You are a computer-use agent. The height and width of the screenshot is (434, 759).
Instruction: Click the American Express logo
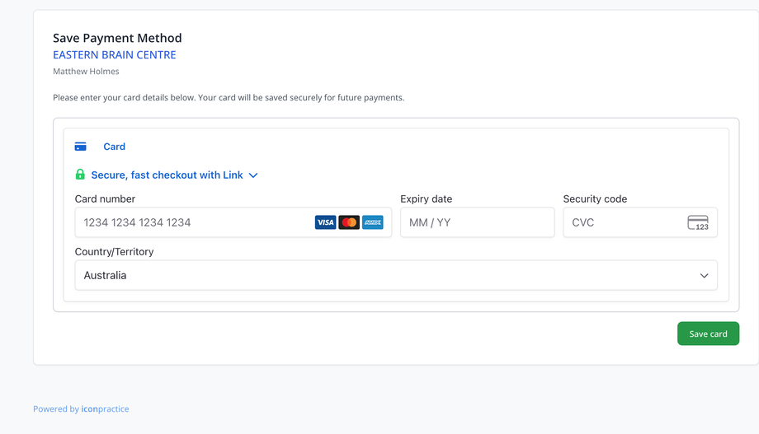(373, 222)
